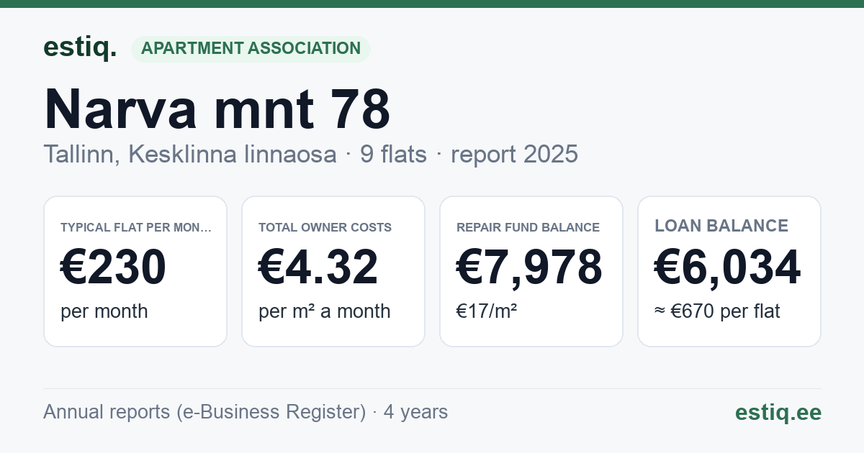This screenshot has width=864, height=453.
Task: Click the €230 value
Action: click(113, 267)
